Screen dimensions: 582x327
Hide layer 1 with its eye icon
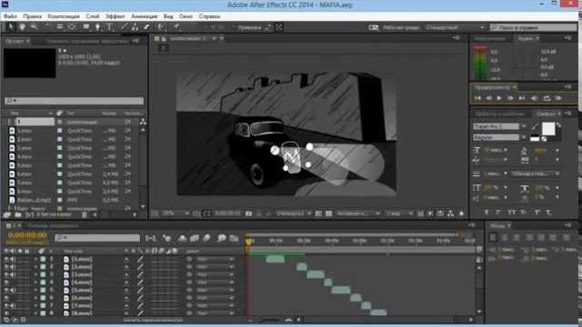[6, 259]
